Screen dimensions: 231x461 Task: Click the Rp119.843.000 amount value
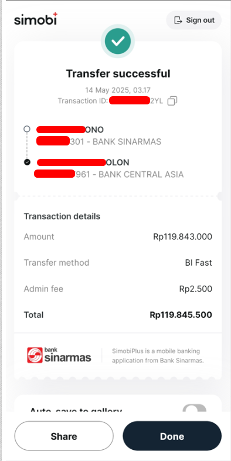(x=182, y=237)
